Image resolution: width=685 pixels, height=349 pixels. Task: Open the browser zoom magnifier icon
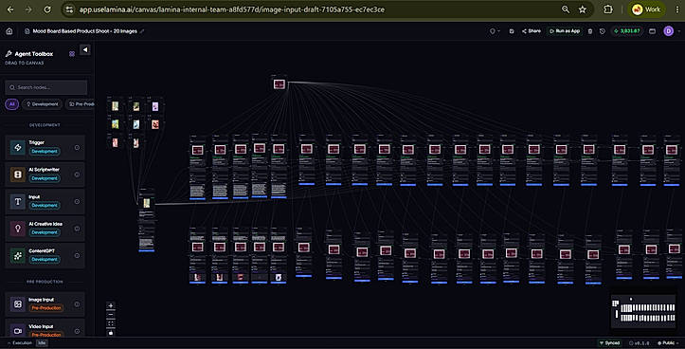click(x=566, y=9)
